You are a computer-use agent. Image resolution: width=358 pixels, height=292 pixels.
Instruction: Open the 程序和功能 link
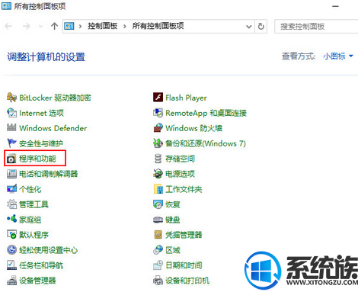pos(37,159)
